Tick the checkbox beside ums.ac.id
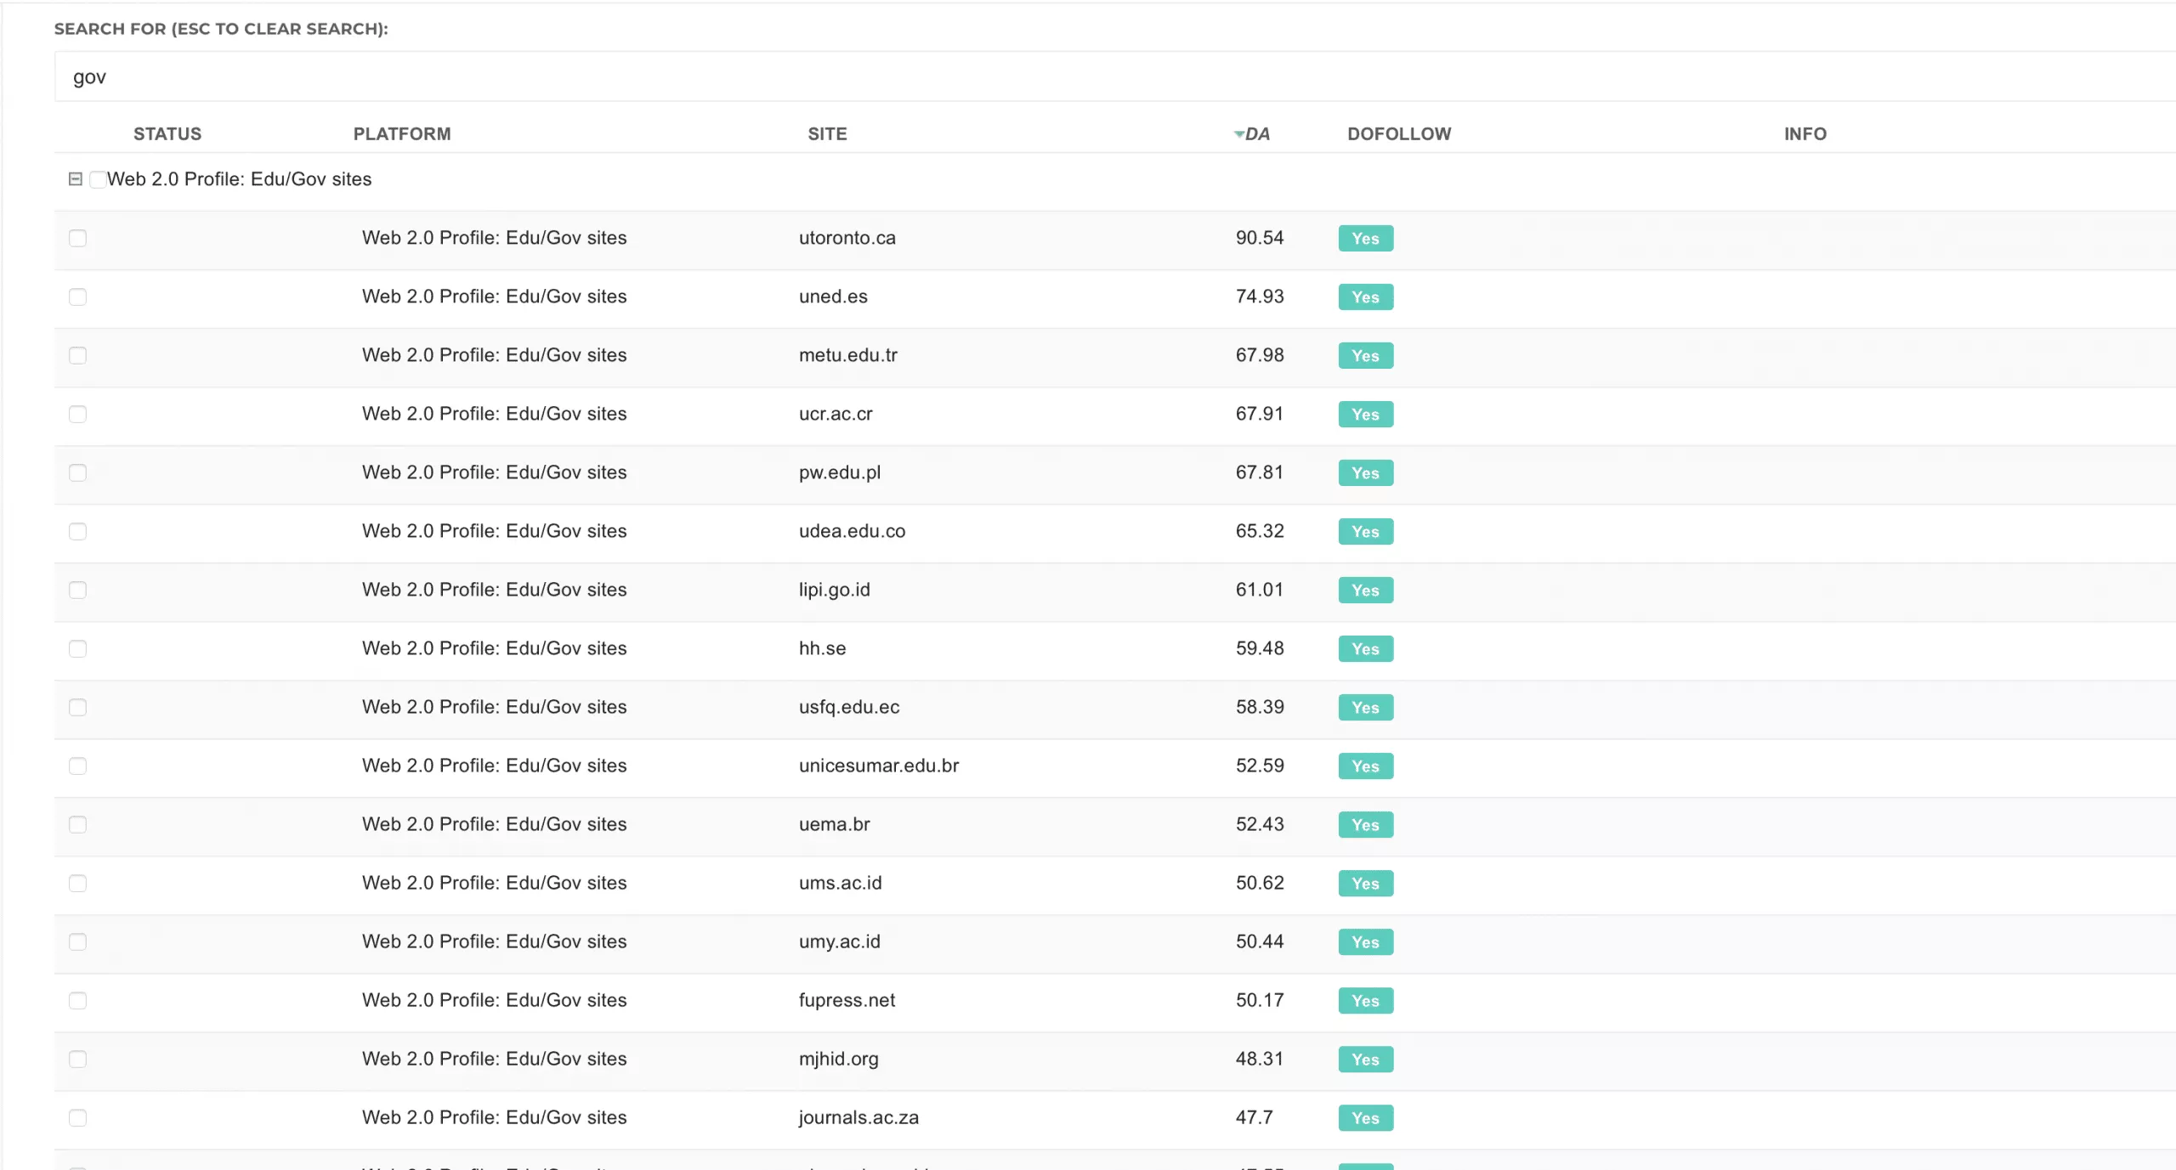2176x1170 pixels. [x=77, y=883]
